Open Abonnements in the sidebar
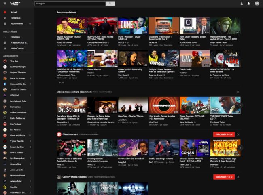 click(x=17, y=23)
